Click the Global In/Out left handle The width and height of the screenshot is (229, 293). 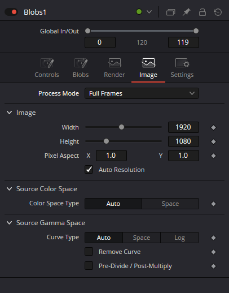pyautogui.click(x=87, y=31)
